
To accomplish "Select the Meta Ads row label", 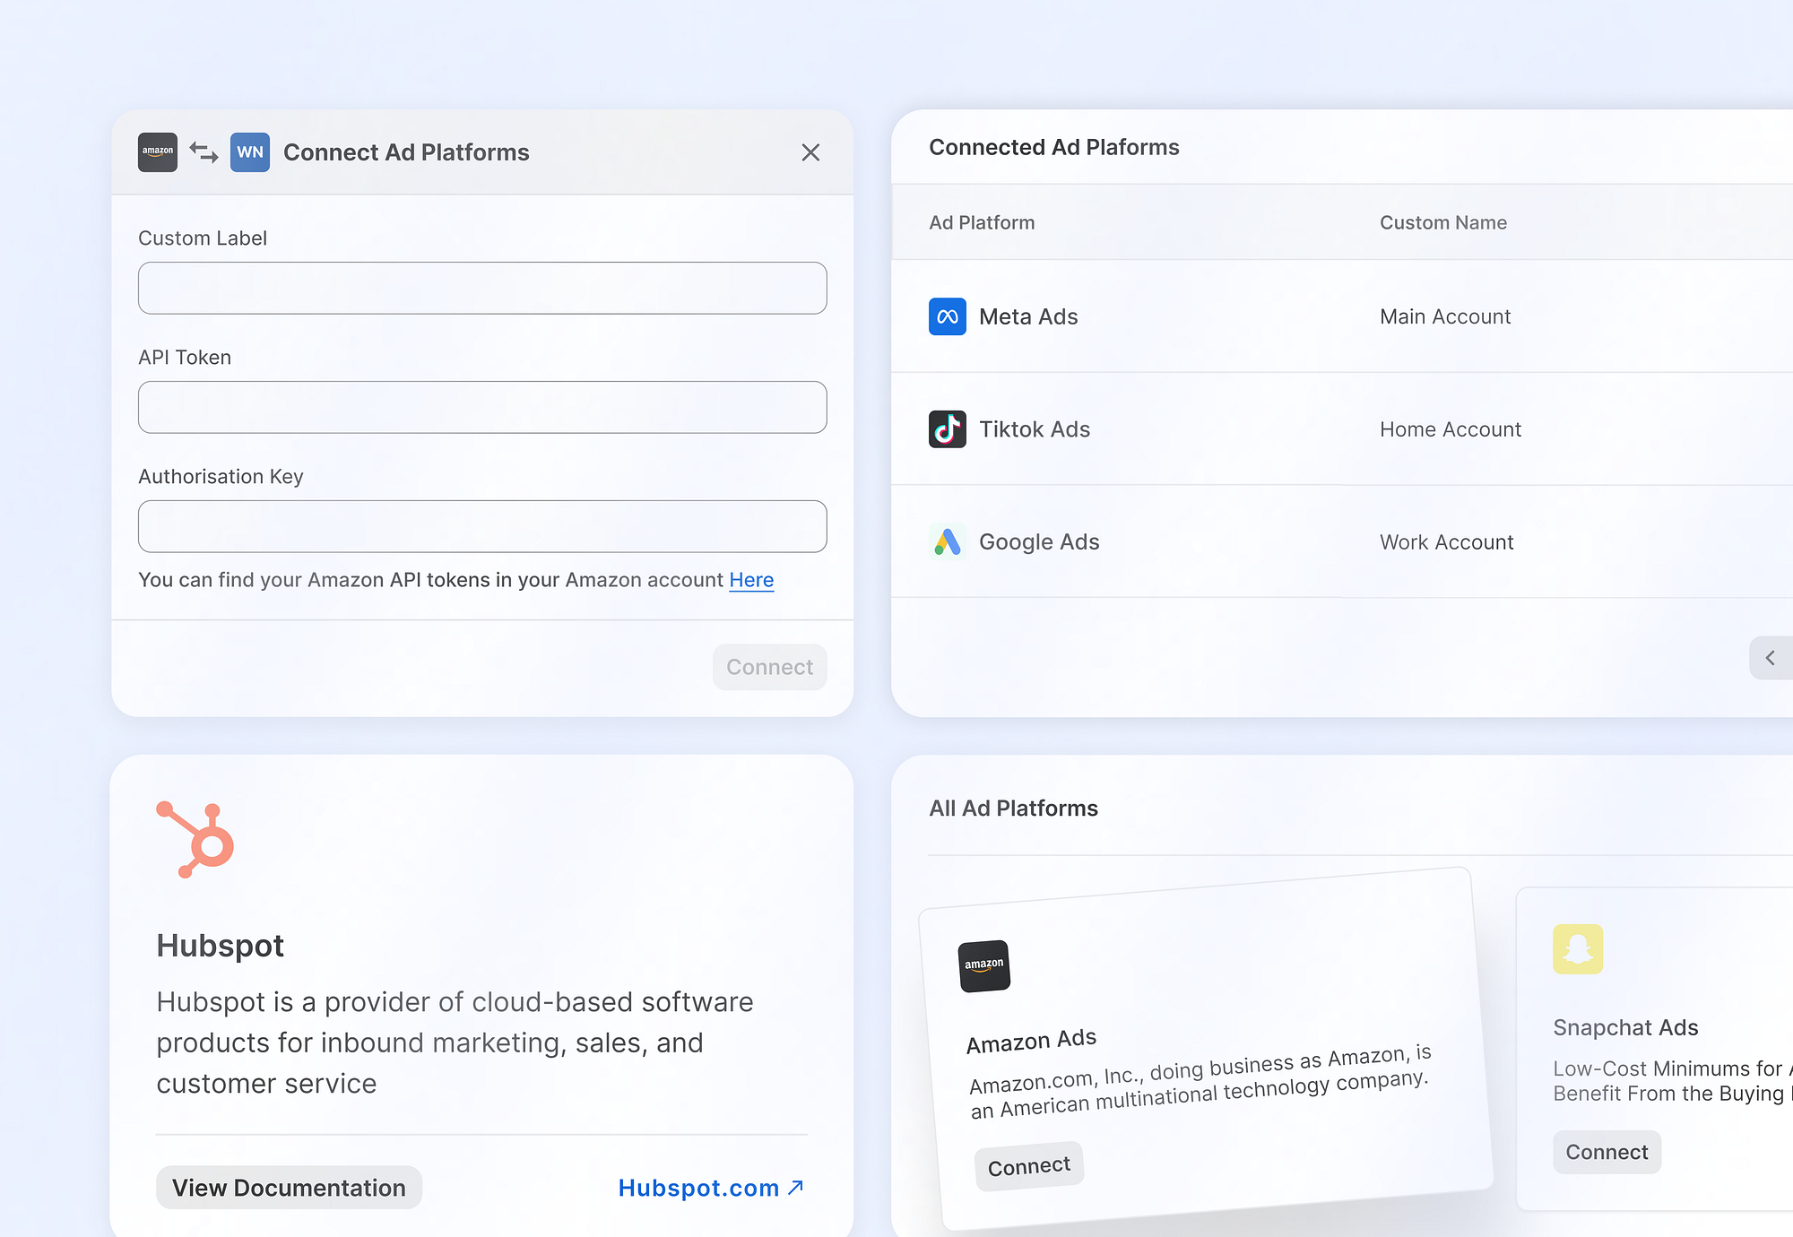I will coord(1028,316).
